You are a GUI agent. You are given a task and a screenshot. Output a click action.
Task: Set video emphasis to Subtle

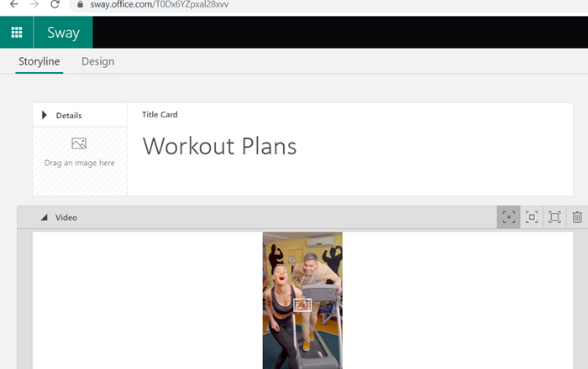coord(508,217)
